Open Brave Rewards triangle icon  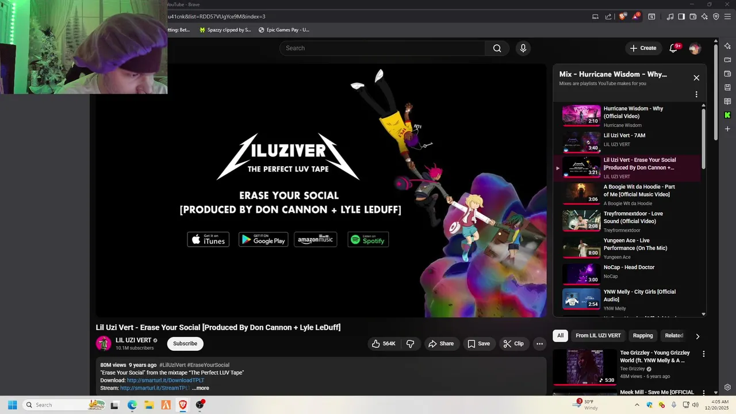click(x=636, y=17)
